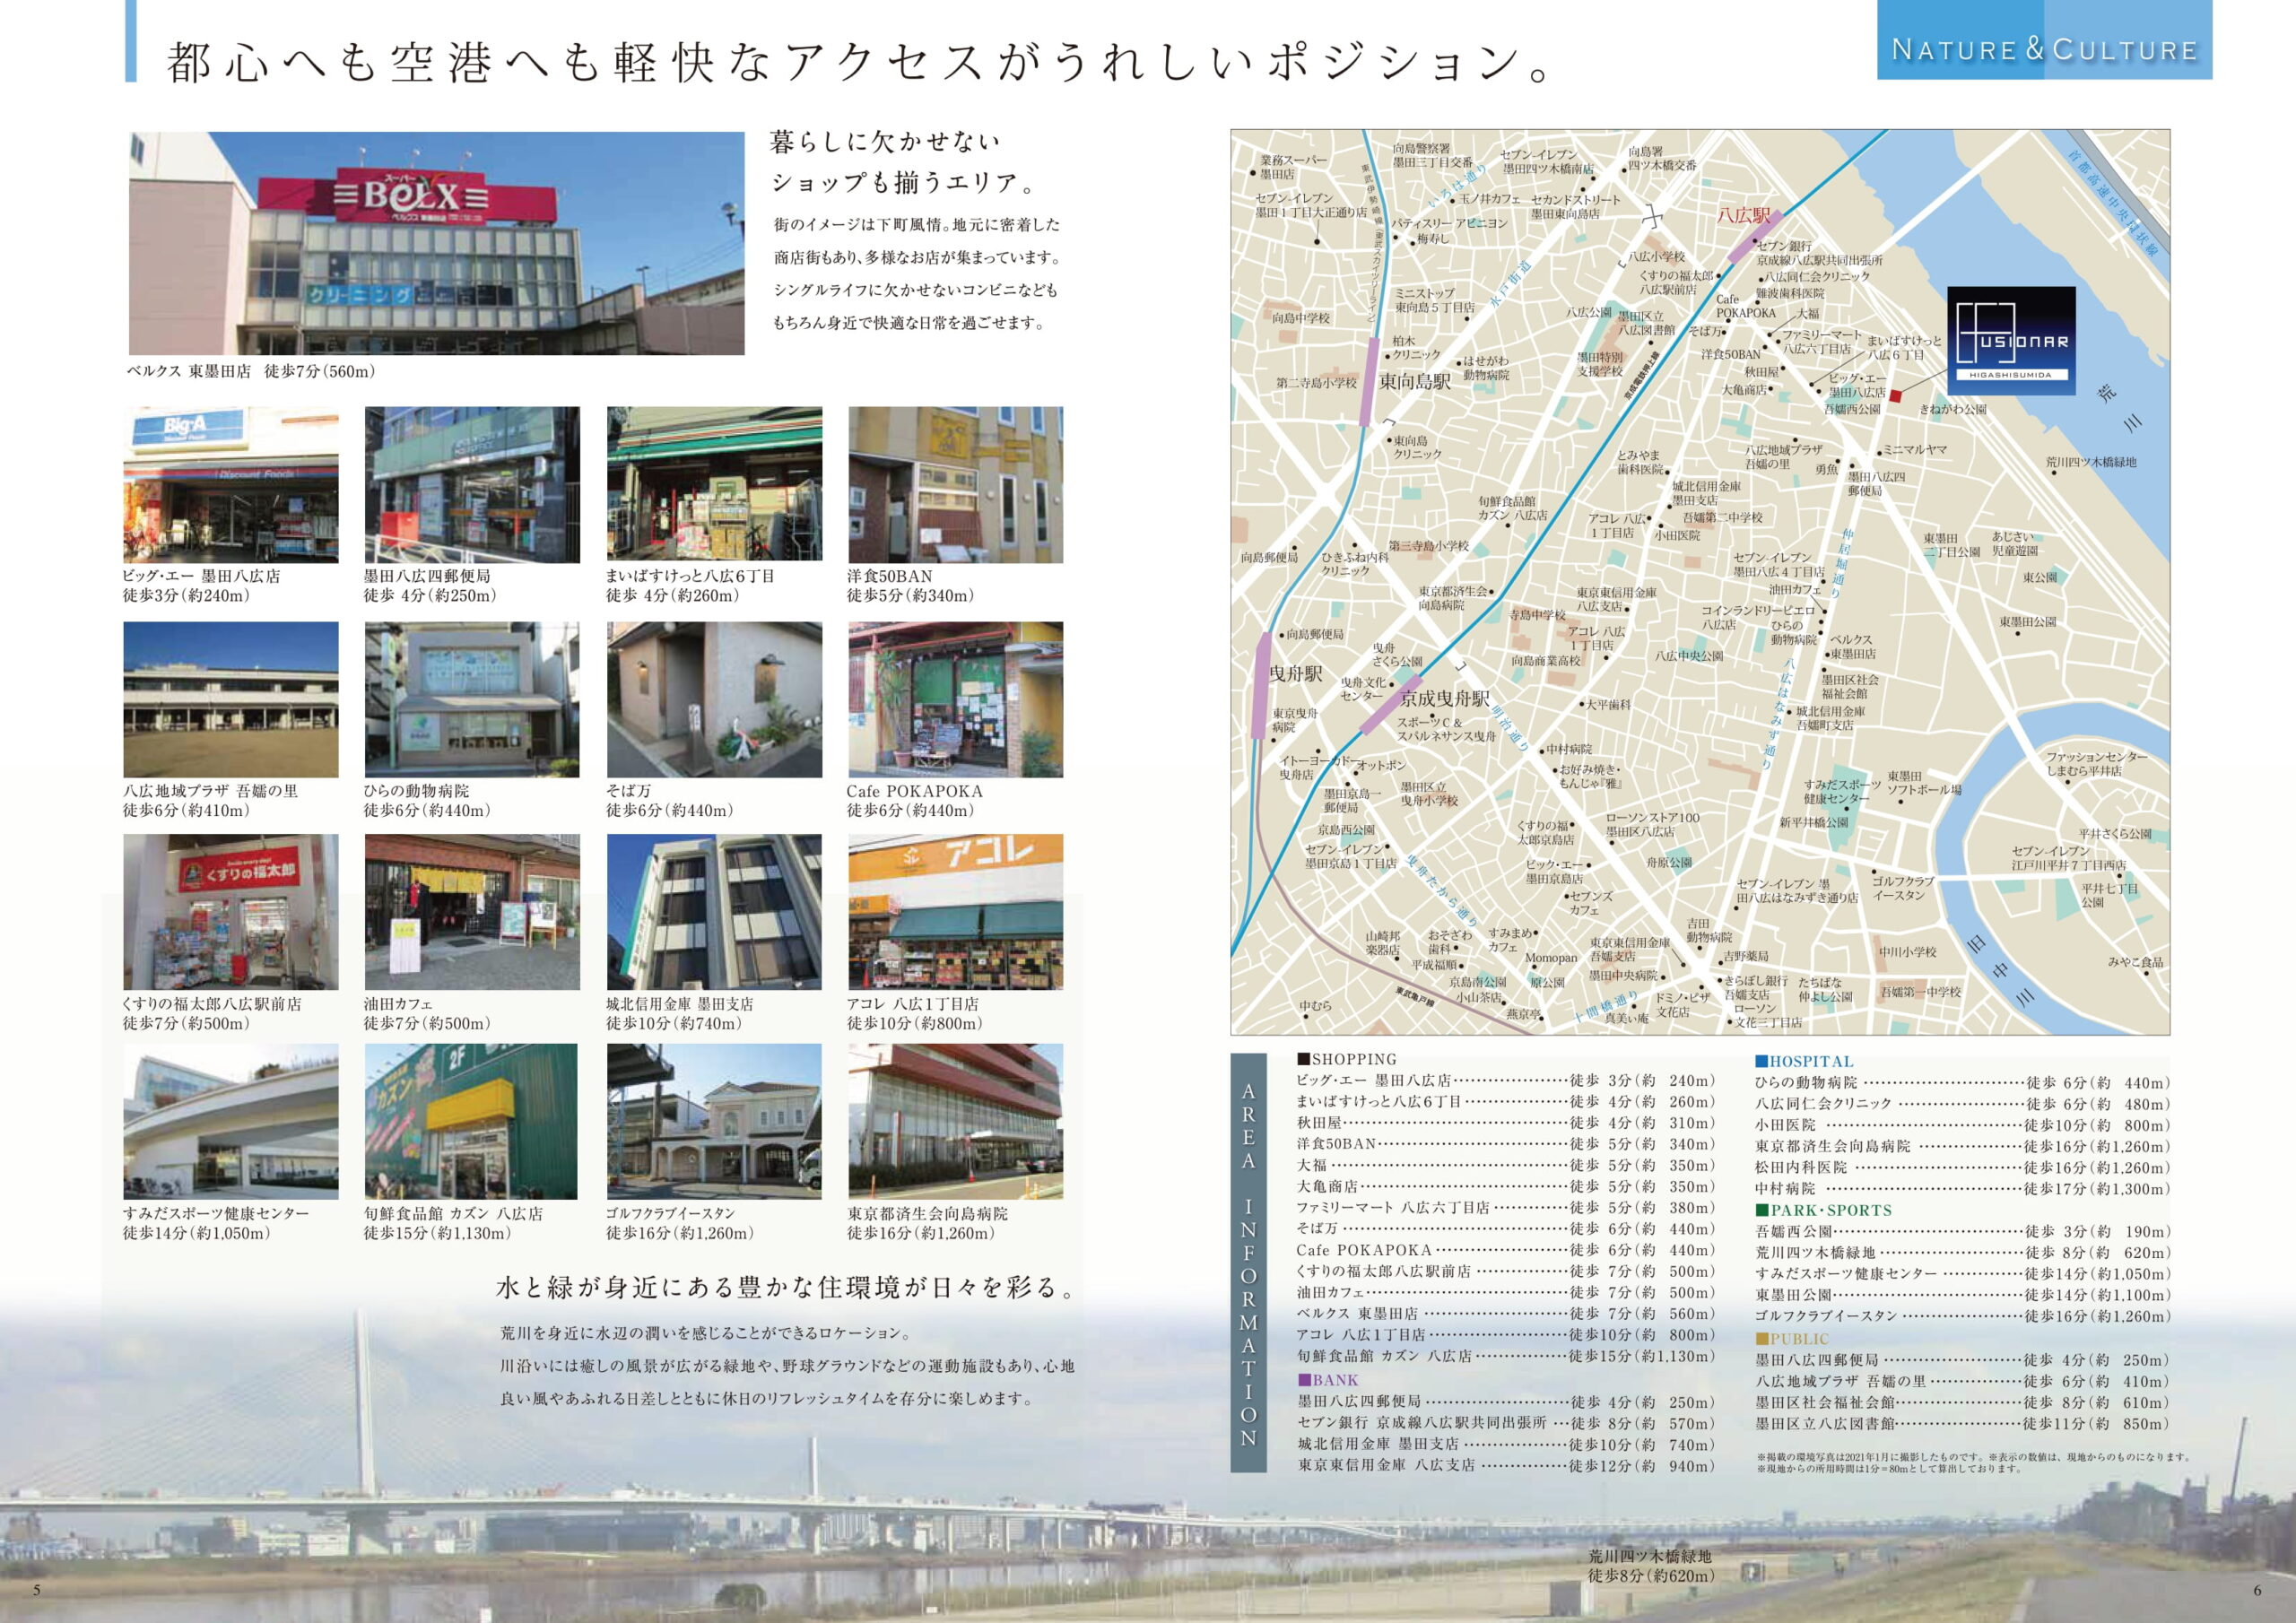
Task: Click the 荒川 river label on the map
Action: click(2119, 406)
